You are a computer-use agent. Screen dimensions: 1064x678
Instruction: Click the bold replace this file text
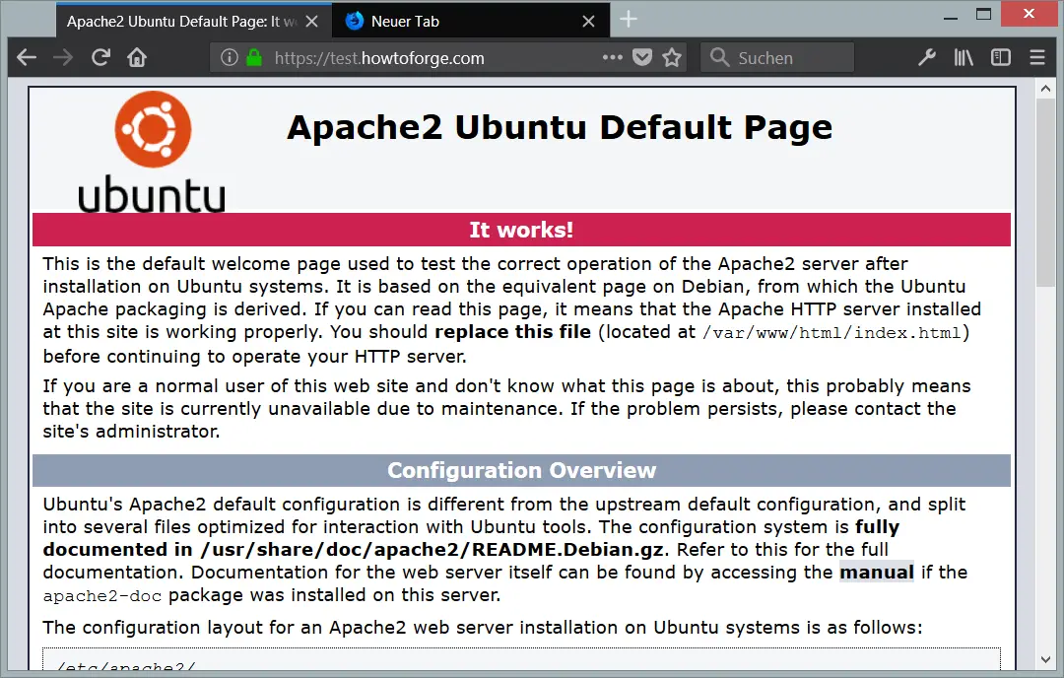(512, 332)
